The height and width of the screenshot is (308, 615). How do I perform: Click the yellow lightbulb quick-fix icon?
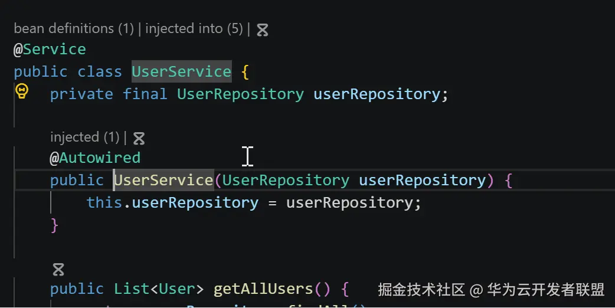tap(22, 91)
